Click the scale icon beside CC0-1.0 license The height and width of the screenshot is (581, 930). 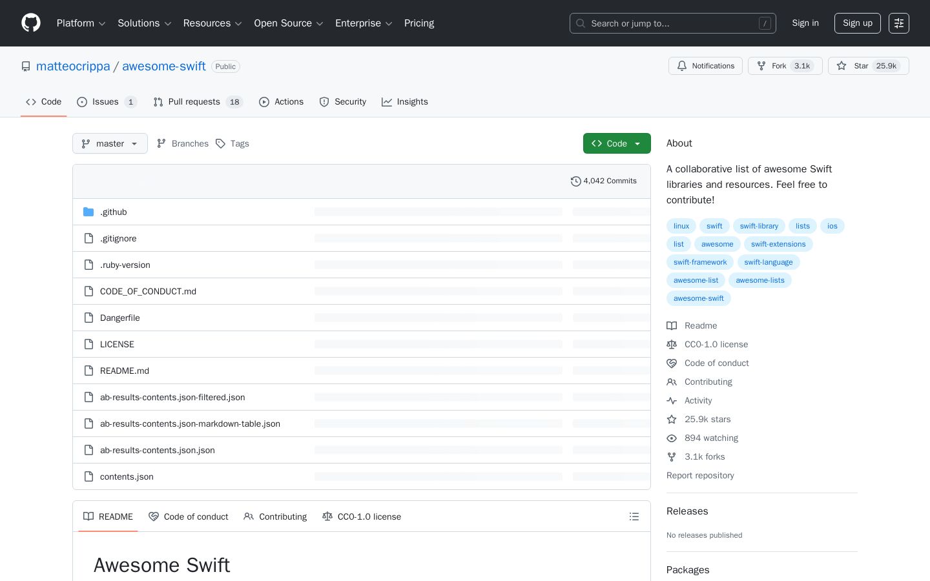pos(672,345)
